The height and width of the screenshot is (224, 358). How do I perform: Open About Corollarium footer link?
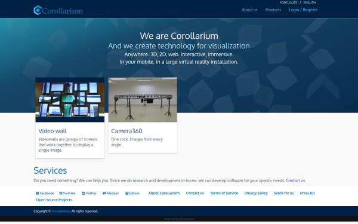[x=164, y=193]
